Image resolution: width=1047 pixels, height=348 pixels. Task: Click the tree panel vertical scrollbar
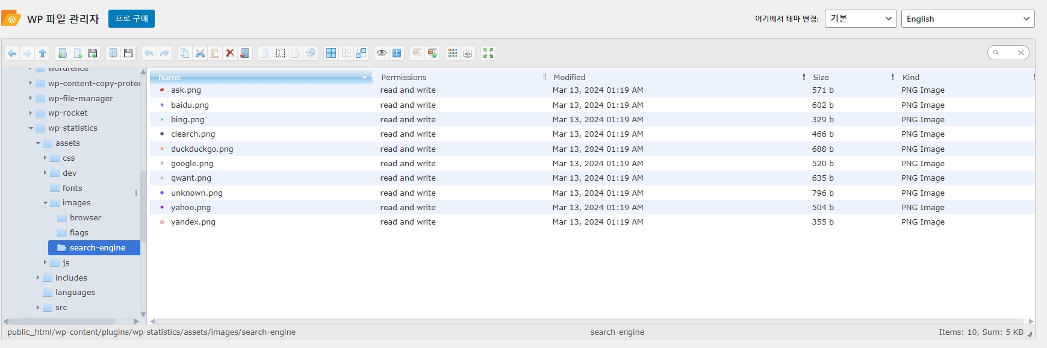[143, 206]
